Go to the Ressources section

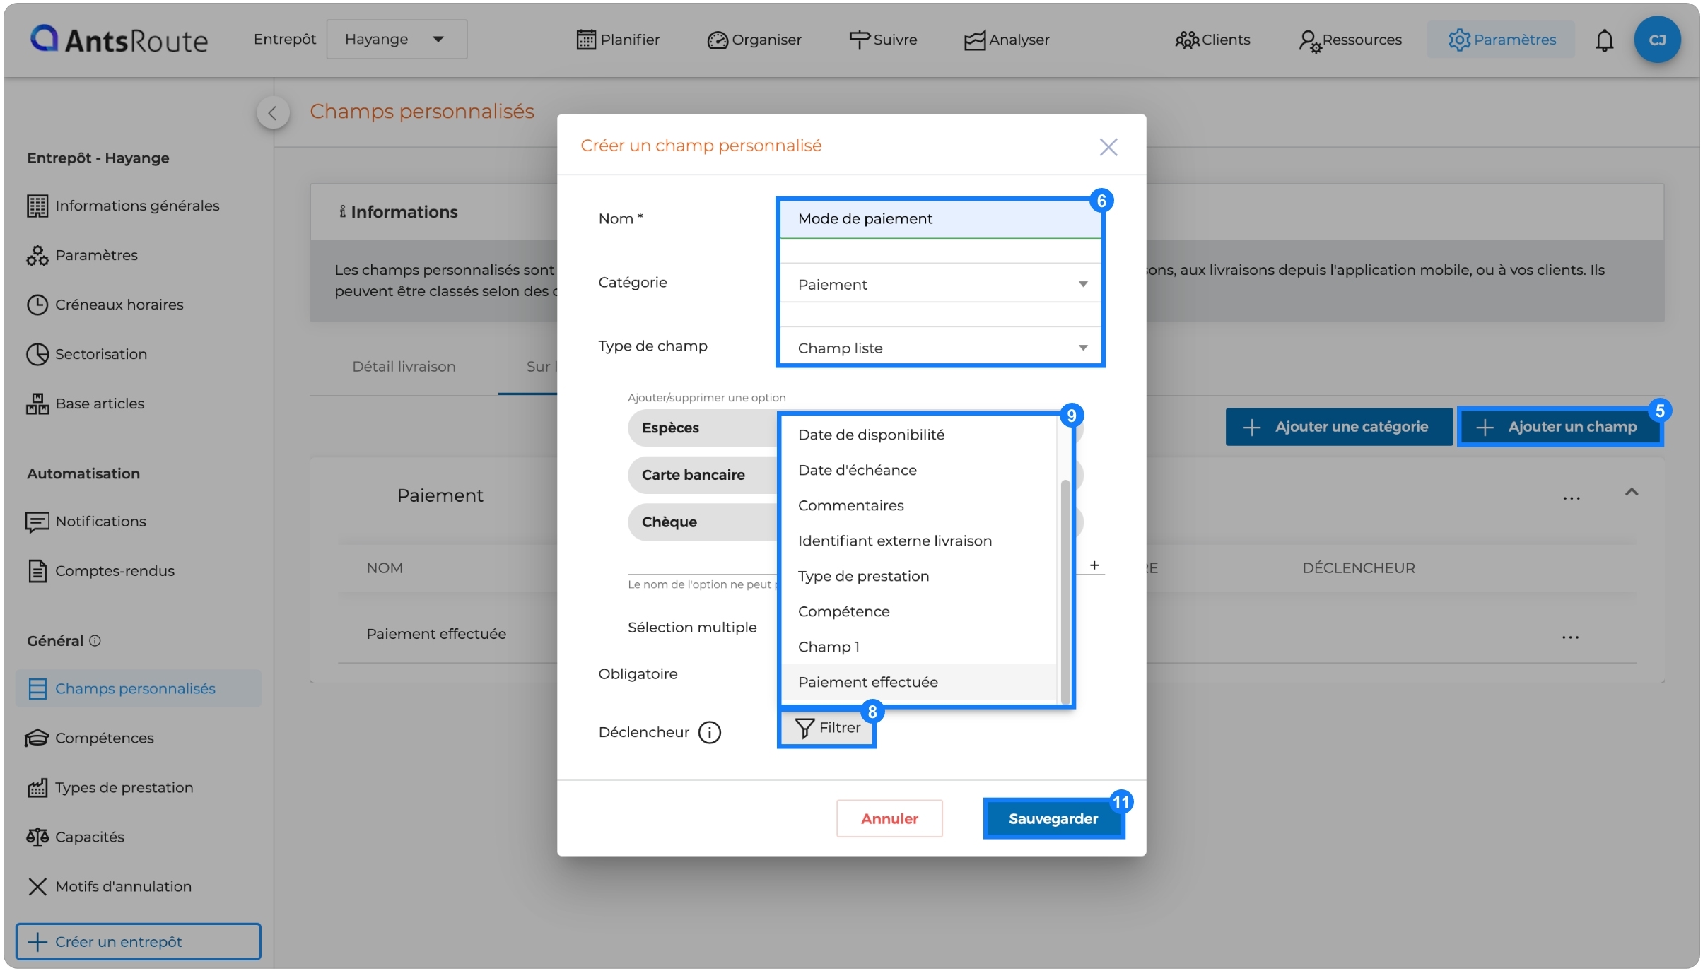pos(1350,40)
